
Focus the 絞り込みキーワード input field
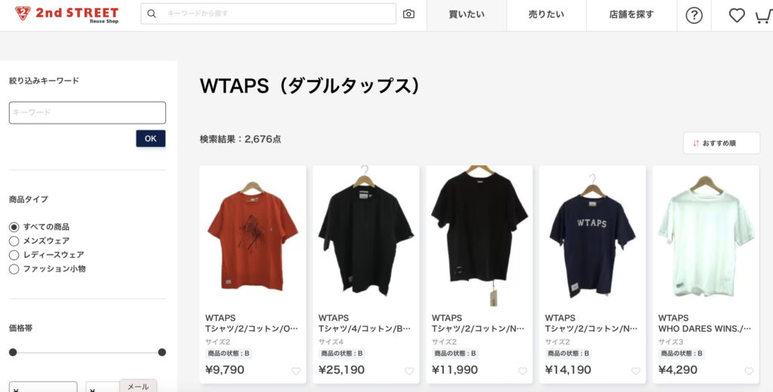[88, 113]
